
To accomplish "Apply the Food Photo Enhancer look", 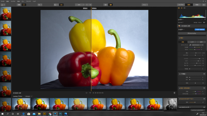I will point(134,104).
